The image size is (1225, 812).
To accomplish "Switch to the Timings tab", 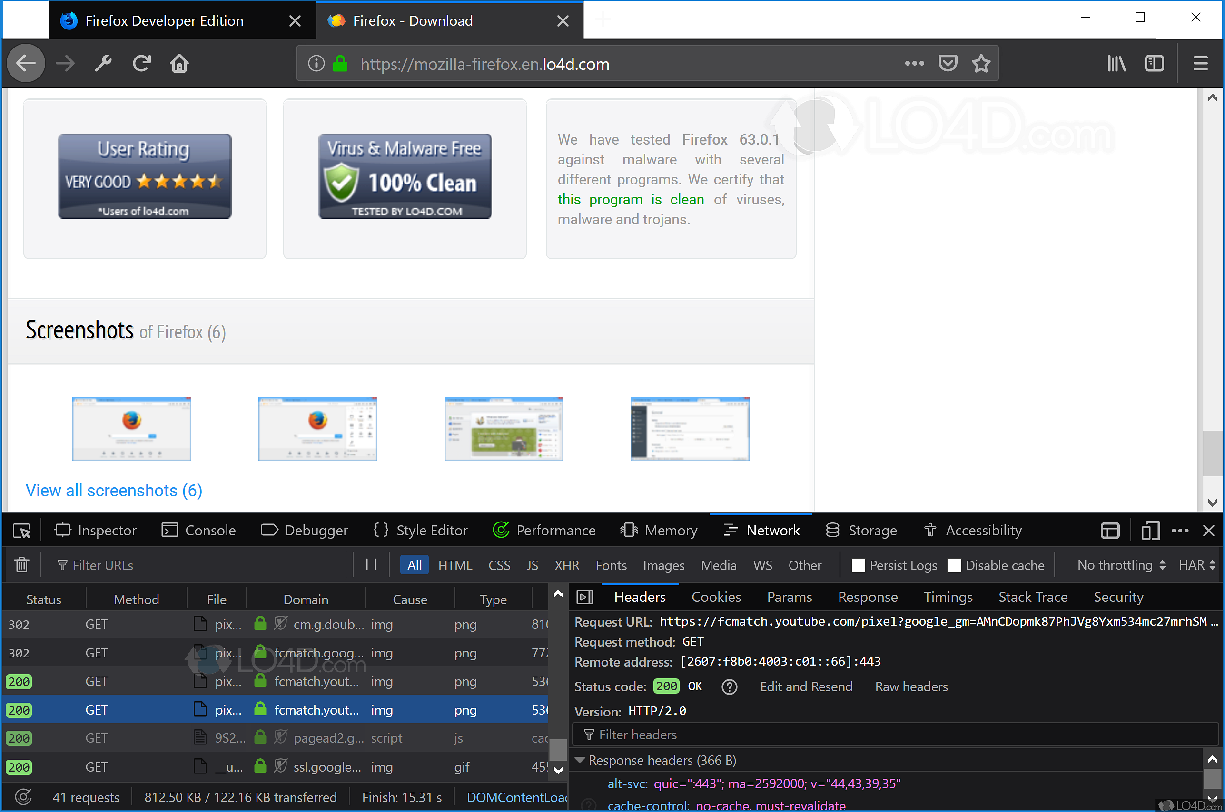I will 948,597.
